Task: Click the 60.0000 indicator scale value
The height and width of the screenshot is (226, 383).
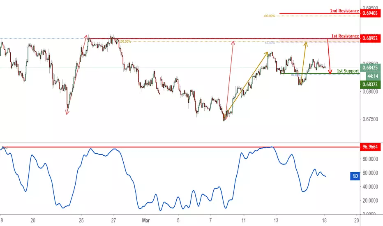Action: pos(370,173)
